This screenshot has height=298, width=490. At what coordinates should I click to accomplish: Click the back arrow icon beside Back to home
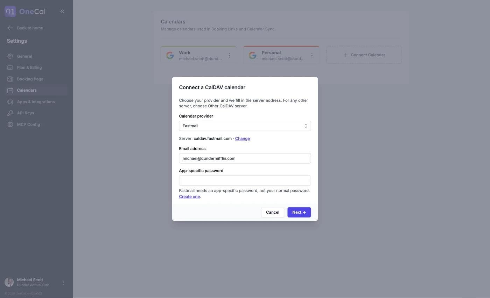[x=10, y=28]
